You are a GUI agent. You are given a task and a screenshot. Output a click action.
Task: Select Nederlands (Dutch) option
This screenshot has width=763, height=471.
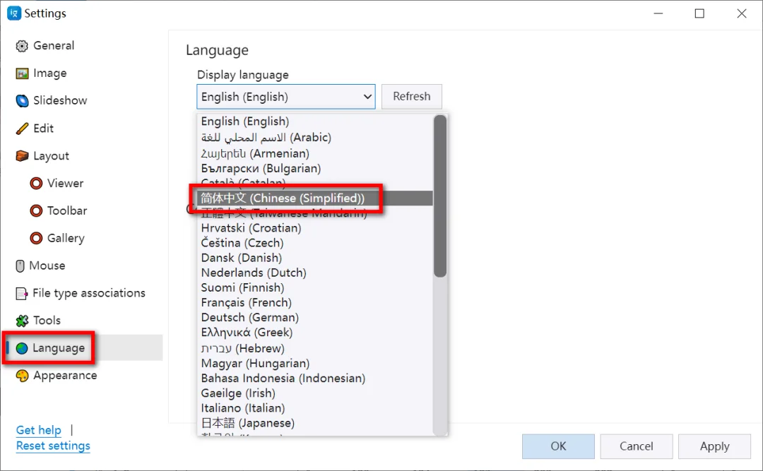click(315, 273)
